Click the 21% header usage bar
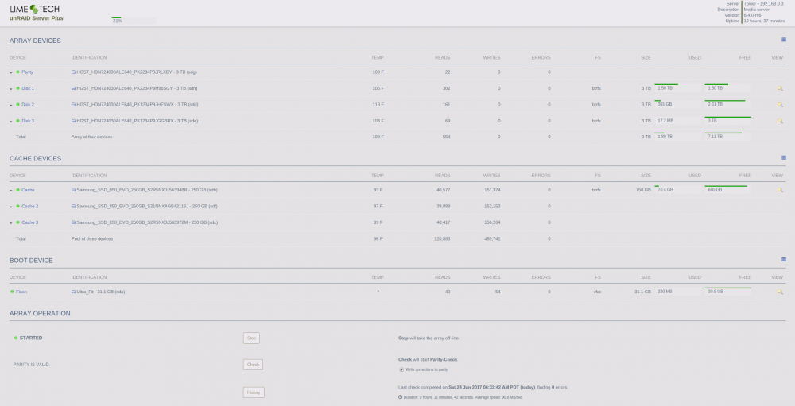This screenshot has width=795, height=406. point(134,21)
